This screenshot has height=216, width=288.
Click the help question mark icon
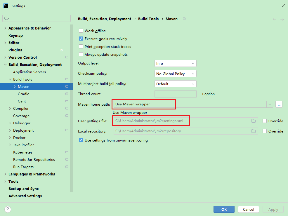(8, 209)
